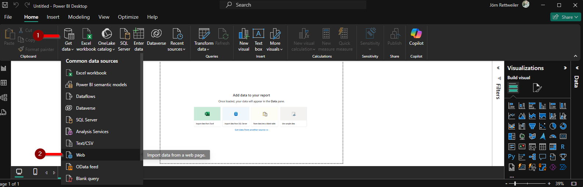
Task: Select OData feed data source
Action: click(101, 167)
